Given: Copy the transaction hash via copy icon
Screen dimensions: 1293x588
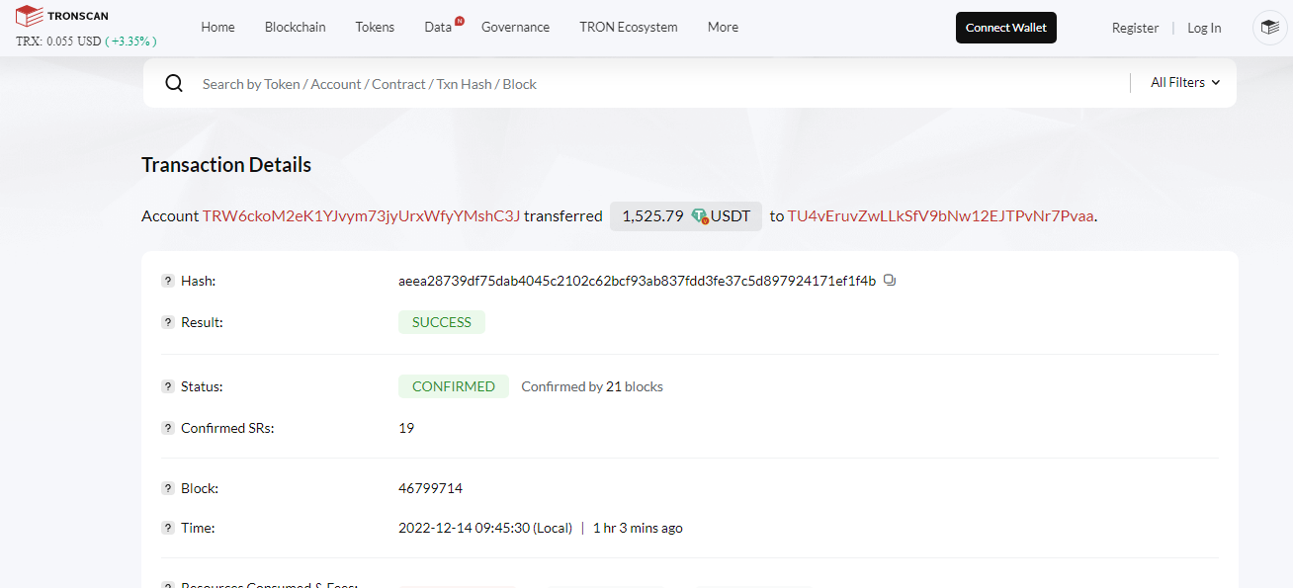Looking at the screenshot, I should (890, 281).
